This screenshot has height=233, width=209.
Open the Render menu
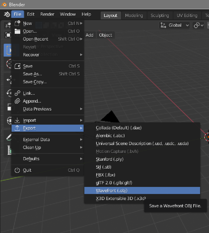[47, 14]
